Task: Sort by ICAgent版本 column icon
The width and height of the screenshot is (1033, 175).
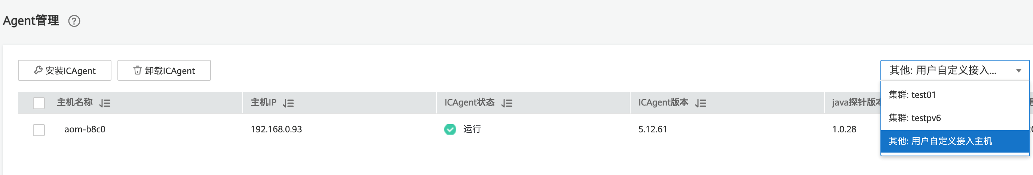Action: tap(701, 103)
